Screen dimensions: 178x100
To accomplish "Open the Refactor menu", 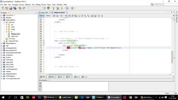I will [x=28, y=4].
